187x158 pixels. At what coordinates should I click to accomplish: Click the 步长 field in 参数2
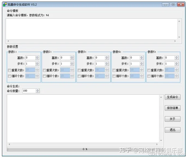(x=65, y=64)
